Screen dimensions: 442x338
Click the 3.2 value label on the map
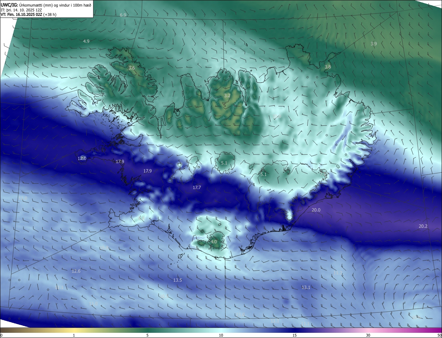point(227,95)
